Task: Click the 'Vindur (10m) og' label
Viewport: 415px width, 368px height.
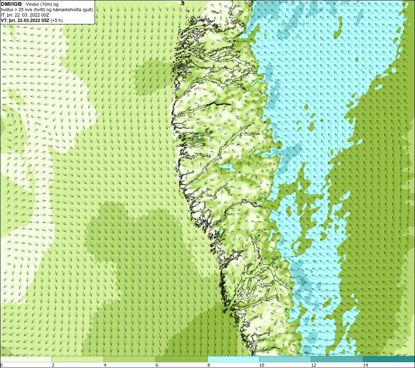Action: (42, 5)
